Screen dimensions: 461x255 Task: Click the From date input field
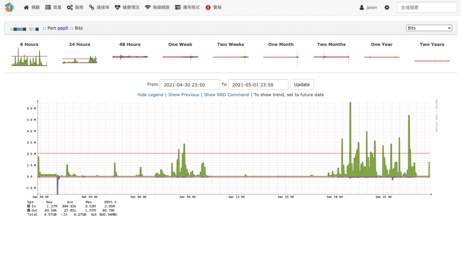(x=190, y=85)
